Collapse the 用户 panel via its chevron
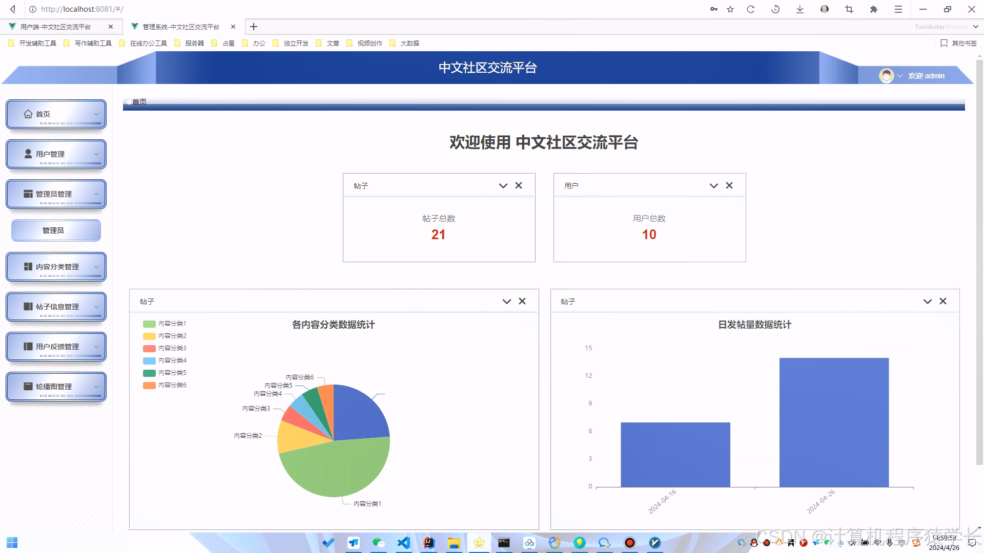Image resolution: width=984 pixels, height=553 pixels. 713,185
